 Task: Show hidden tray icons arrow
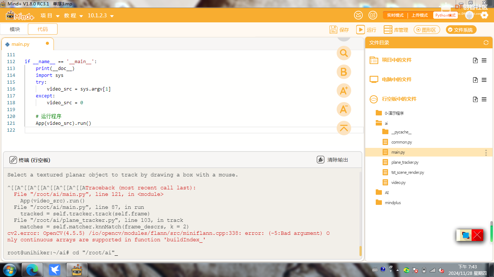[x=398, y=270]
